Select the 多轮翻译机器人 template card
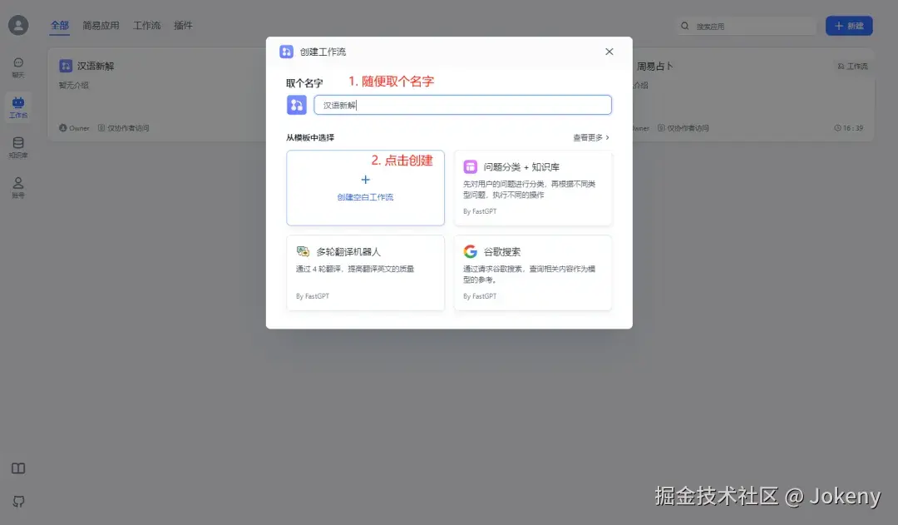This screenshot has height=525, width=898. coord(365,272)
